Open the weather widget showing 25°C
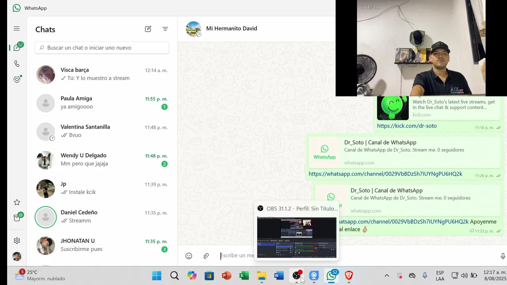Viewport: 507px width, 285px height. (40, 275)
